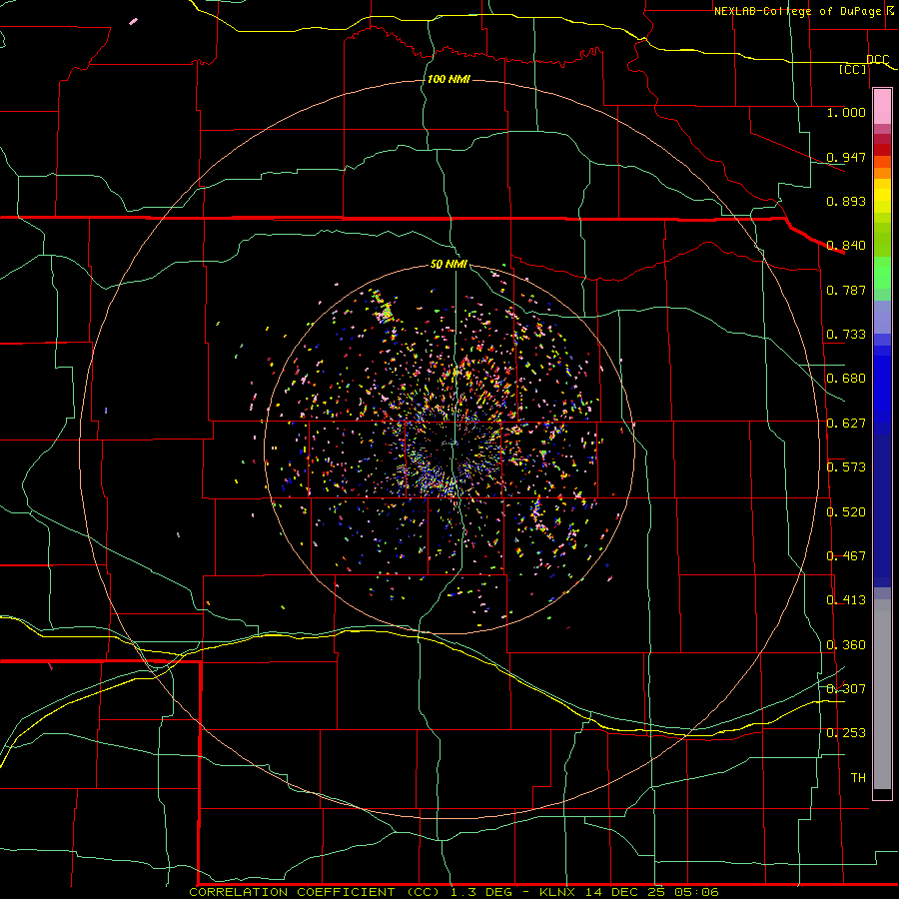Click the 1.000 legend value
This screenshot has width=899, height=899.
click(846, 112)
